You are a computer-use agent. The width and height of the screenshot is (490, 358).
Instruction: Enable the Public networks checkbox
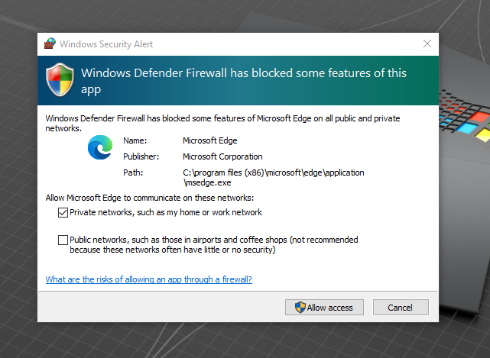(63, 240)
